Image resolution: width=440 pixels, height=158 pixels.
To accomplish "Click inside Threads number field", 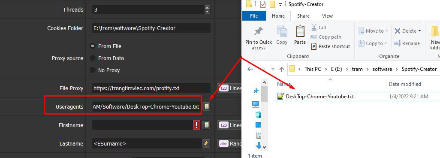I will (x=148, y=9).
